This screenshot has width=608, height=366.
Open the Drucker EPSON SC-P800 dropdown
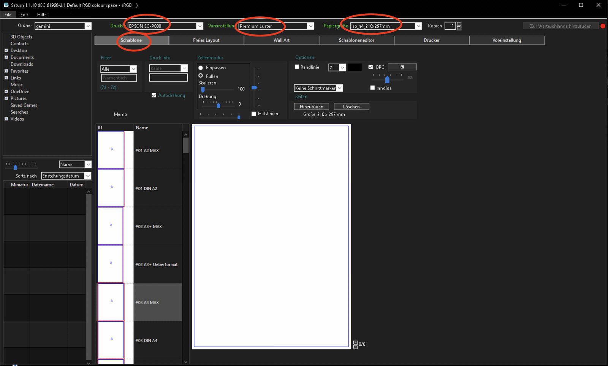pyautogui.click(x=199, y=26)
